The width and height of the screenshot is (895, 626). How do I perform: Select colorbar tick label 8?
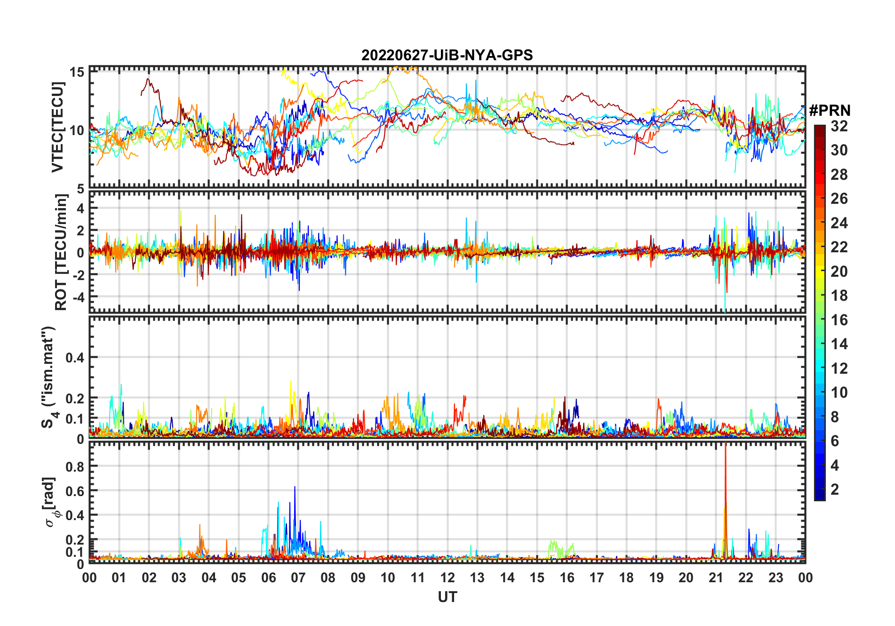pyautogui.click(x=834, y=417)
